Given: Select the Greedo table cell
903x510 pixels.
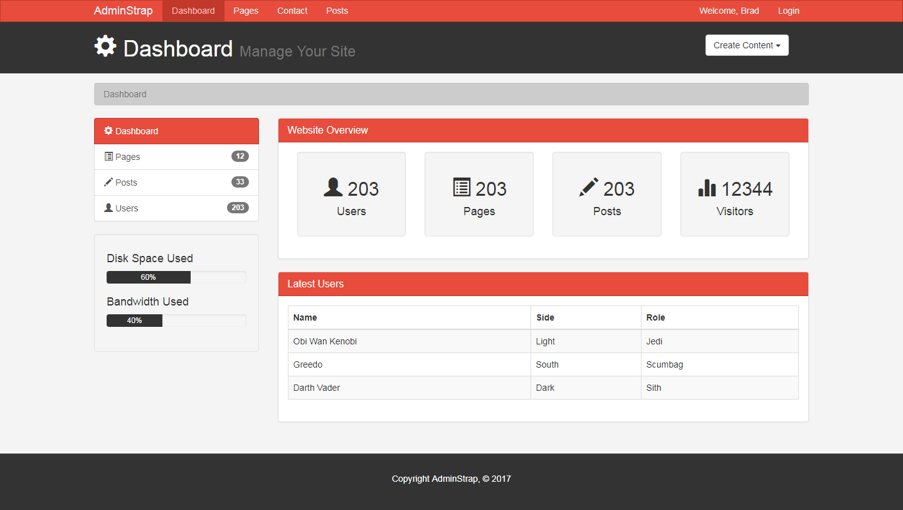Looking at the screenshot, I should coord(409,364).
